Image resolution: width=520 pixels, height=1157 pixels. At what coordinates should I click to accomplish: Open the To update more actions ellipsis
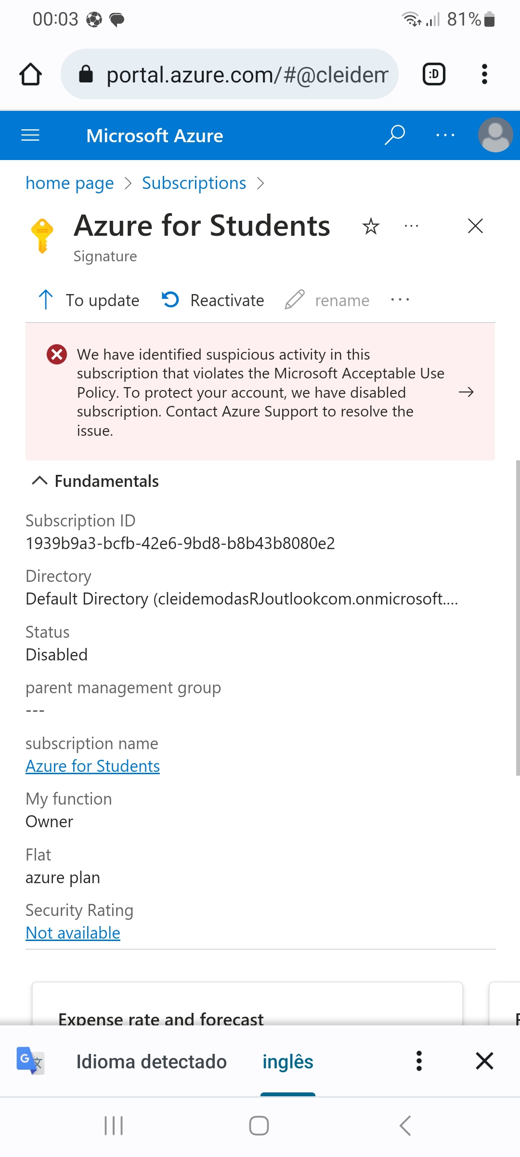click(x=400, y=300)
